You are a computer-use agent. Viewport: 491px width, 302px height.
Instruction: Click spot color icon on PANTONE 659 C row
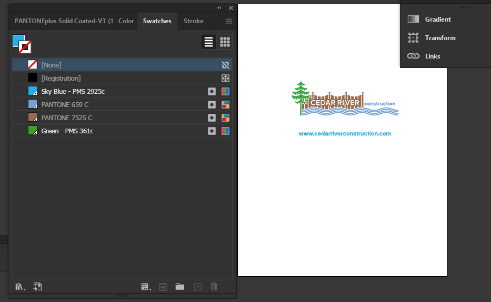212,104
